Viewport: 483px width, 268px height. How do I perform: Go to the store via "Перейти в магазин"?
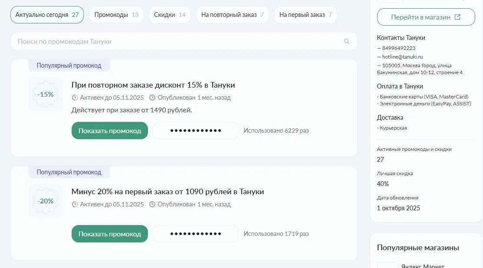click(x=426, y=17)
